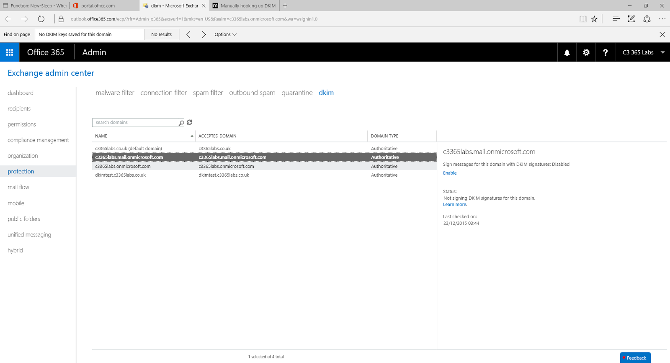
Task: Open the Share icon in Edge toolbar
Action: pyautogui.click(x=647, y=19)
